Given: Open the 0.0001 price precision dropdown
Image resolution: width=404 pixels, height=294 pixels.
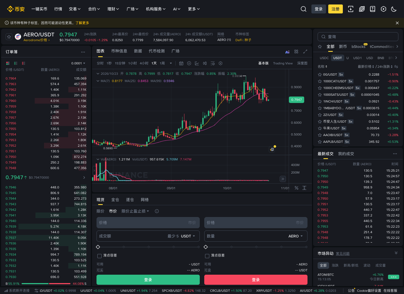Looking at the screenshot, I should [x=78, y=63].
